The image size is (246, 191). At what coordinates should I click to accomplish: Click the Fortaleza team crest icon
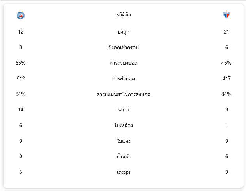pos(227,15)
